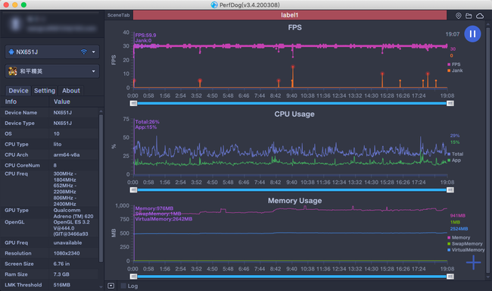
Task: Click the PerfDog title bar icon
Action: [214, 5]
